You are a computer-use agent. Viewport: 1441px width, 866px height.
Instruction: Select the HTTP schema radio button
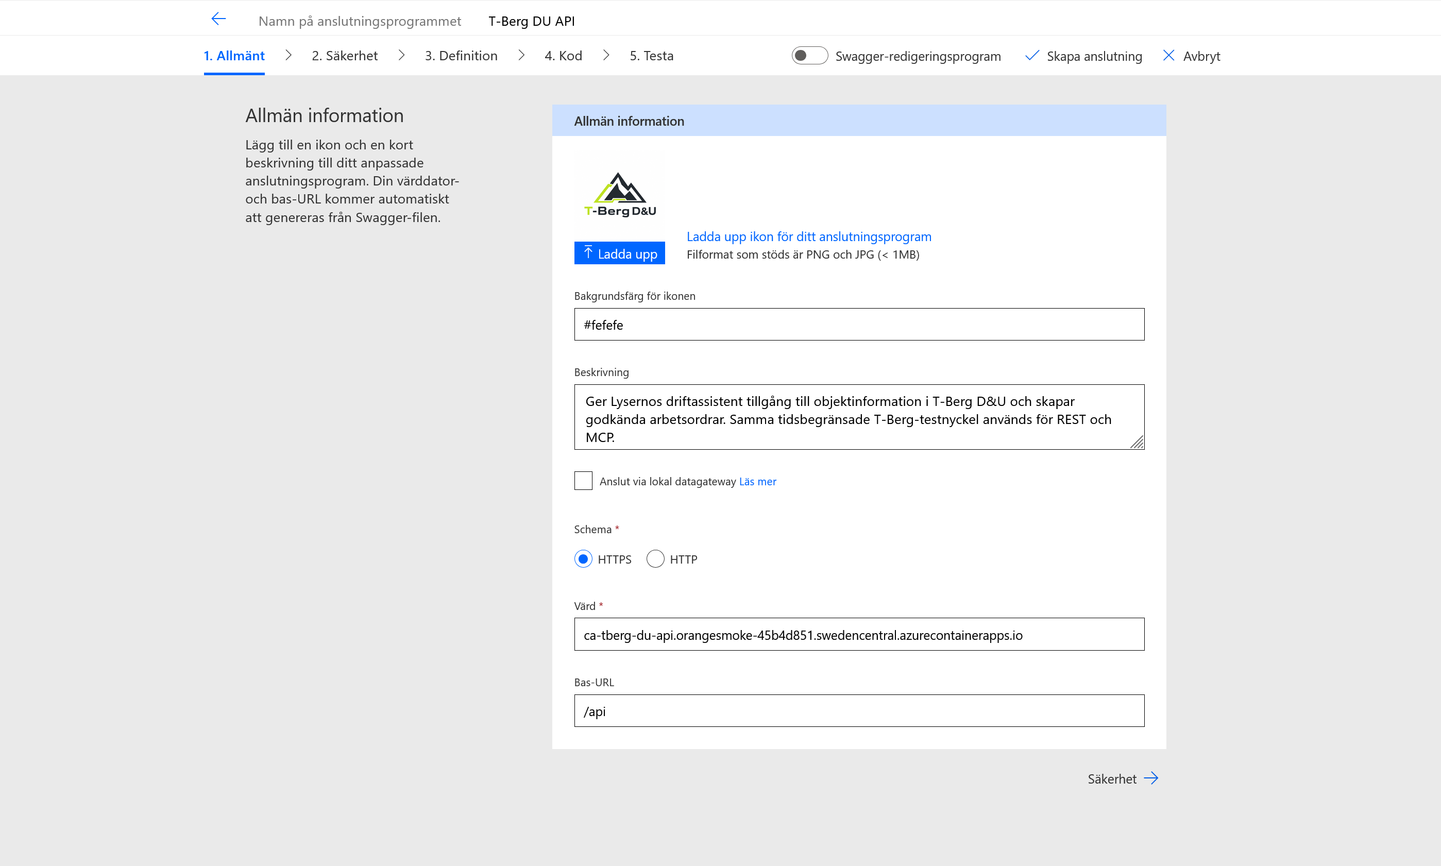tap(655, 559)
